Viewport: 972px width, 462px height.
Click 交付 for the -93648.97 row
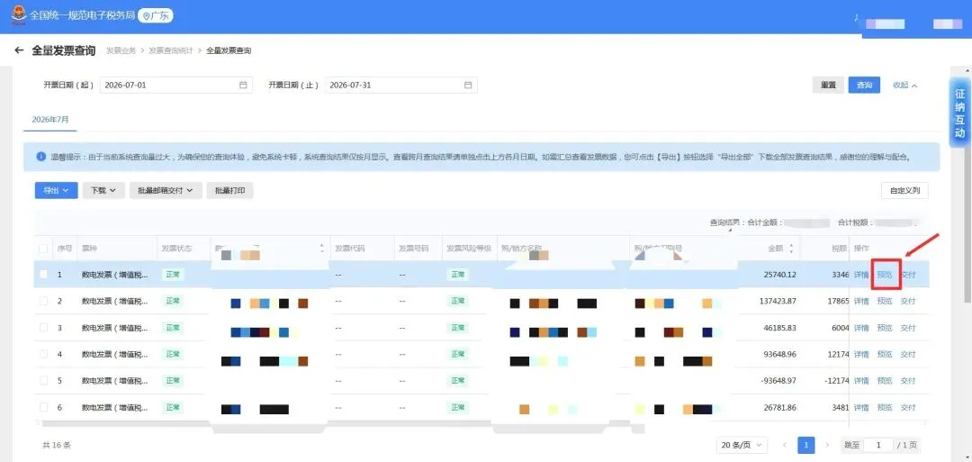click(x=907, y=381)
